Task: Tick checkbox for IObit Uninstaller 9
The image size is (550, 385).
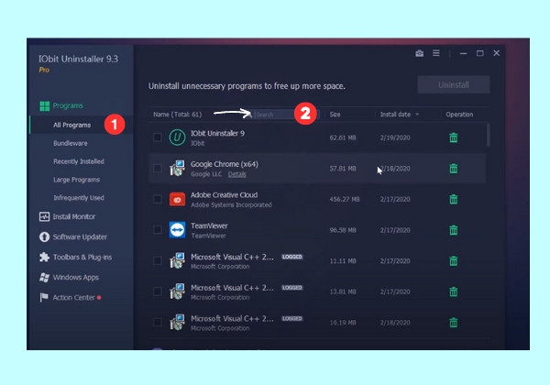Action: pyautogui.click(x=158, y=137)
